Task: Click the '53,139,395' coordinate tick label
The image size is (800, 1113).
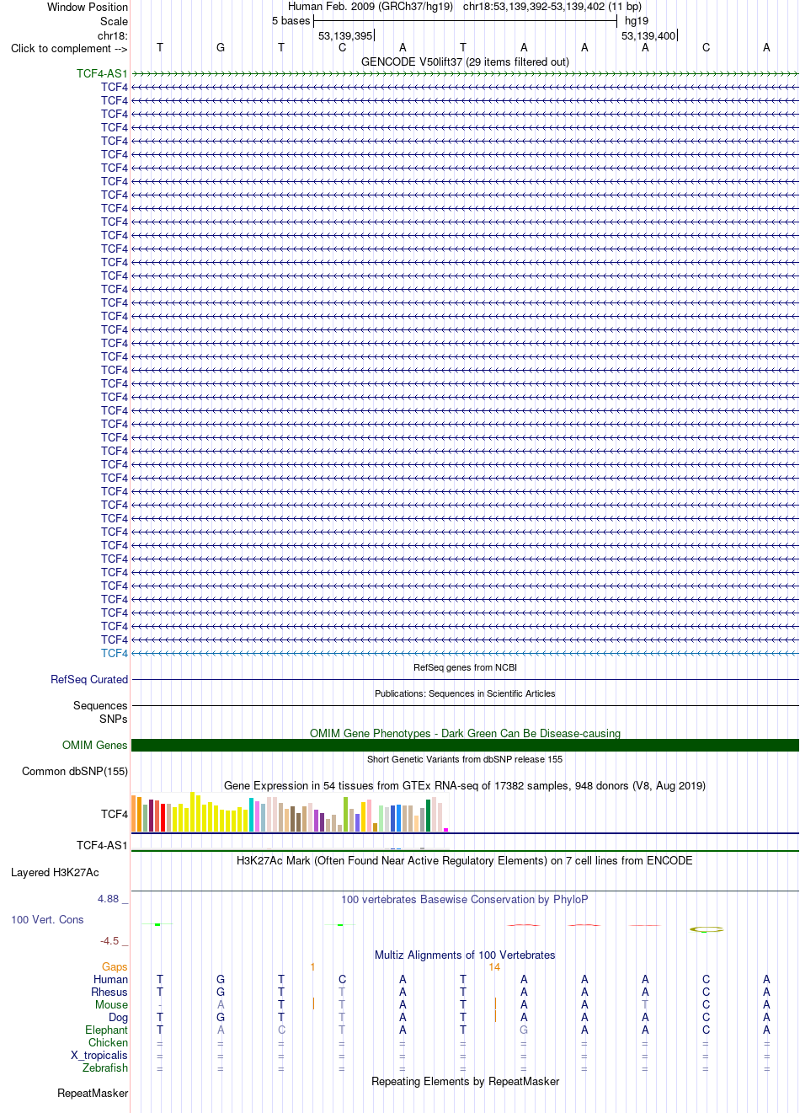Action: [345, 35]
